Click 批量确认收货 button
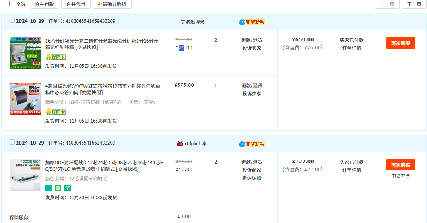 point(112,4)
